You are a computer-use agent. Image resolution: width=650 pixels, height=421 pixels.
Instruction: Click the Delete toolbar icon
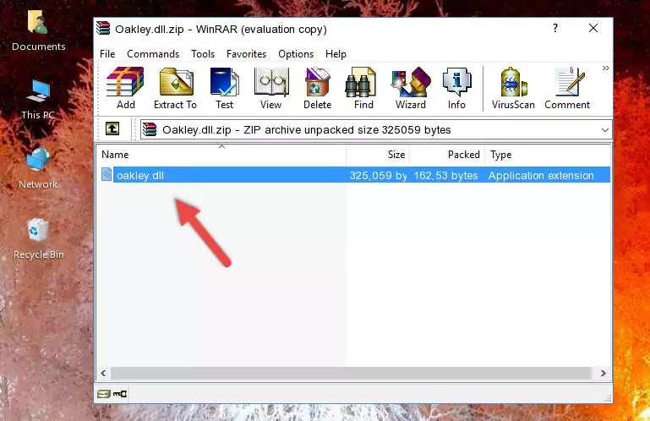point(318,89)
